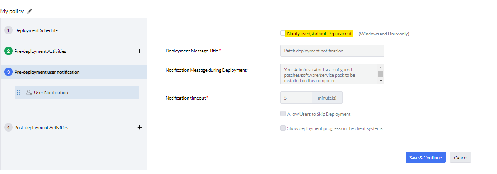Click the blue step 3 circle
The width and height of the screenshot is (497, 174).
tap(8, 72)
